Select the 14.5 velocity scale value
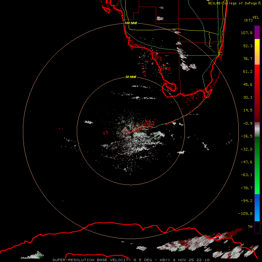 pyautogui.click(x=248, y=110)
